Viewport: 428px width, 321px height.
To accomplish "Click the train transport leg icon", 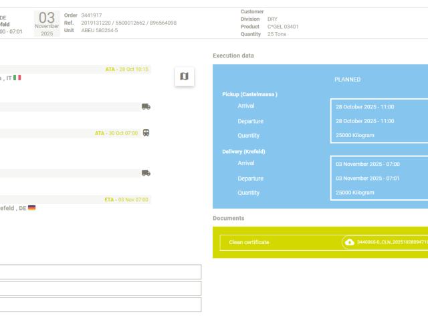I will click(146, 132).
